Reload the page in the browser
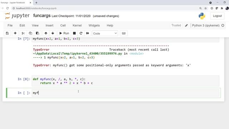229x129 pixels. pyautogui.click(x=8, y=8)
